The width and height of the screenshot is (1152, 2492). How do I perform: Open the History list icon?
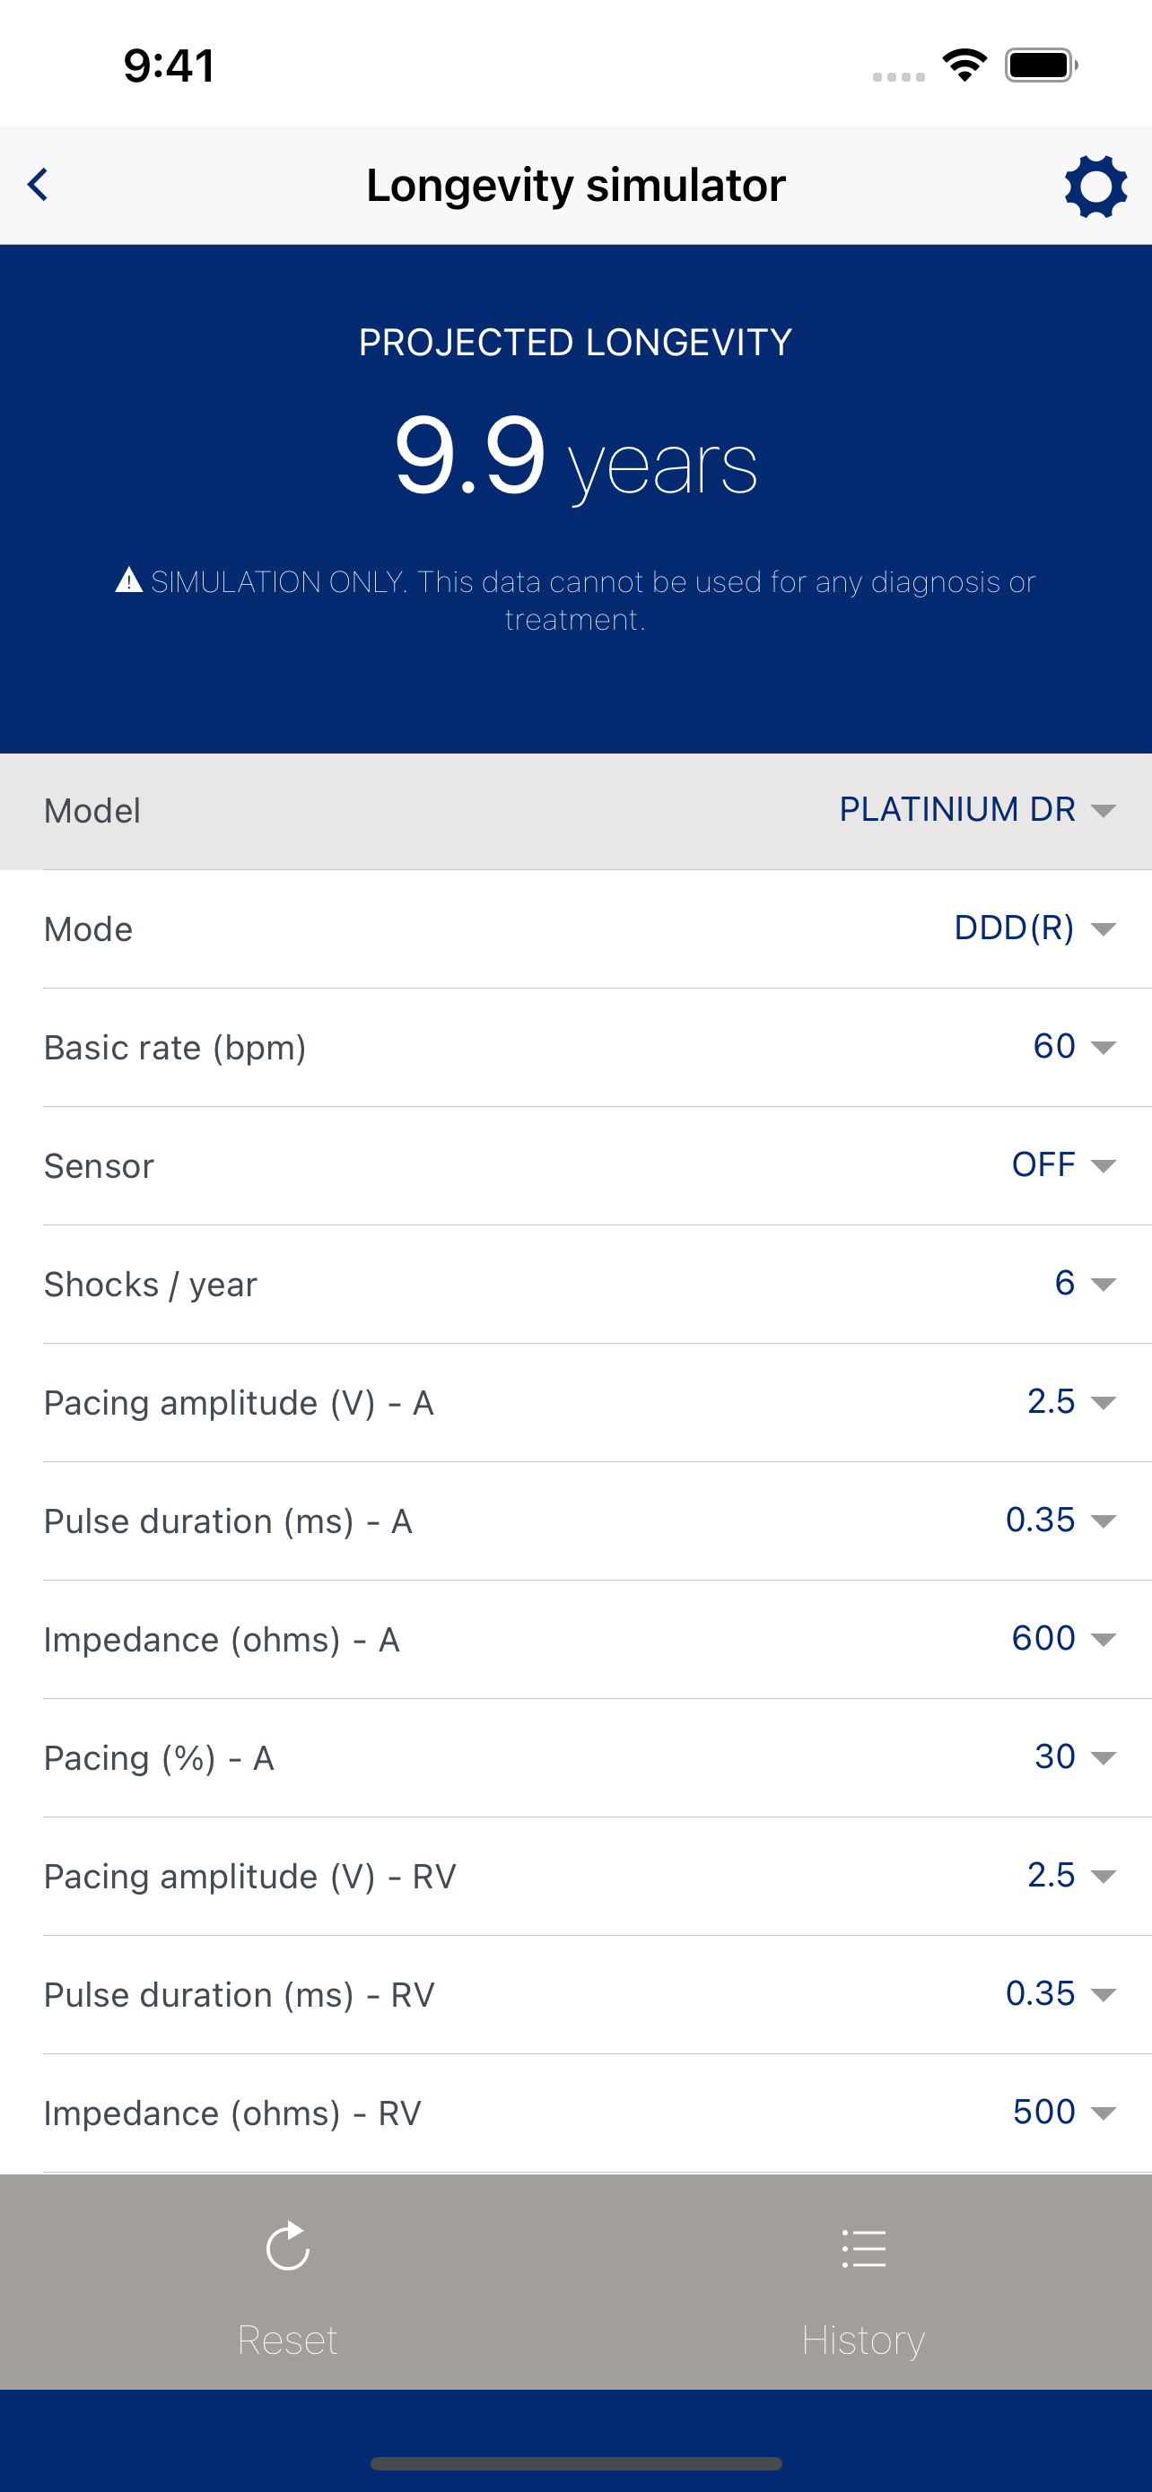point(863,2248)
